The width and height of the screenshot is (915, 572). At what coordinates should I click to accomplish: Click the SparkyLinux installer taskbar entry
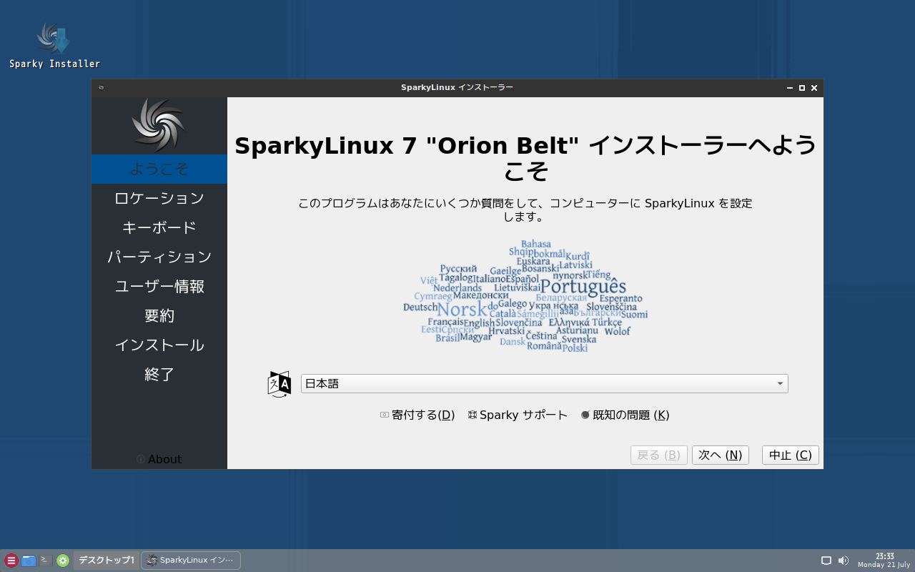tap(191, 561)
